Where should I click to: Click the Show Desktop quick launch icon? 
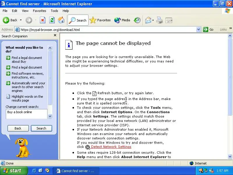pos(40,171)
